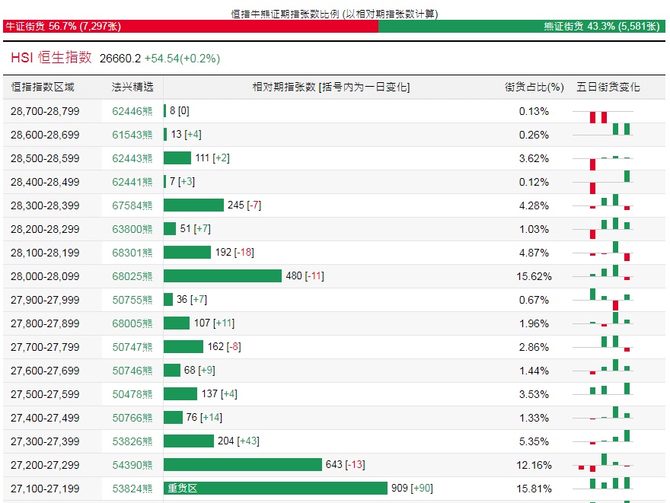Screen dimensions: 670x503
Task: Click the 245 [-7] bar for 28,300-28,399
Action: 193,205
